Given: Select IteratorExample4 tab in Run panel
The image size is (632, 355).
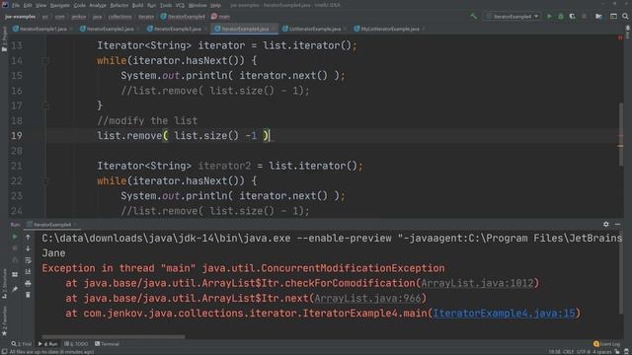Looking at the screenshot, I should 52,225.
